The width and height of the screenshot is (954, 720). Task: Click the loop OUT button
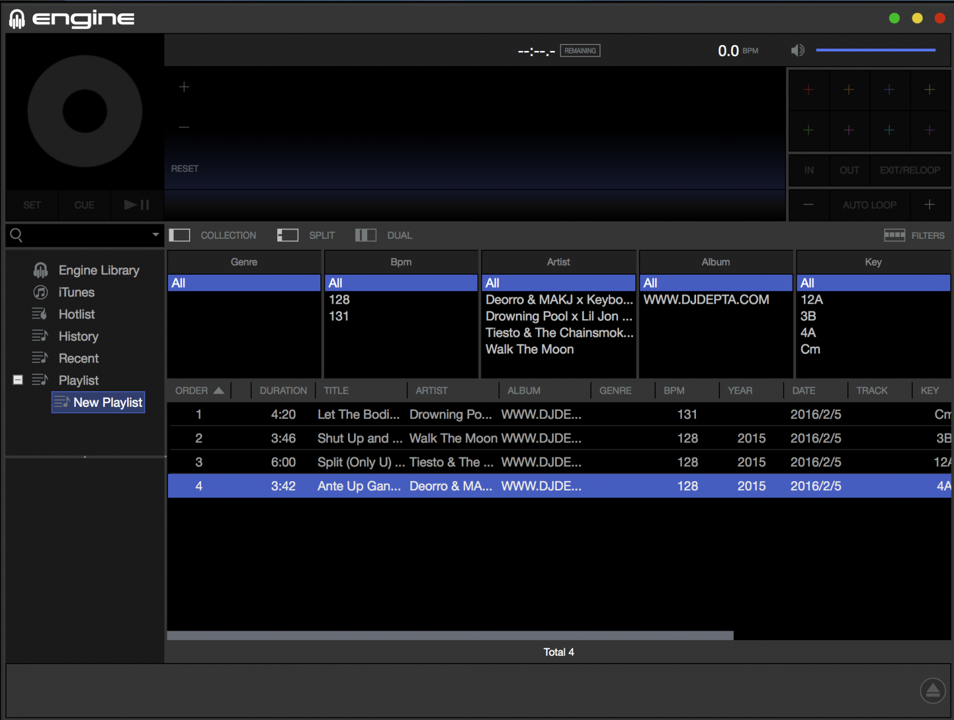click(849, 170)
